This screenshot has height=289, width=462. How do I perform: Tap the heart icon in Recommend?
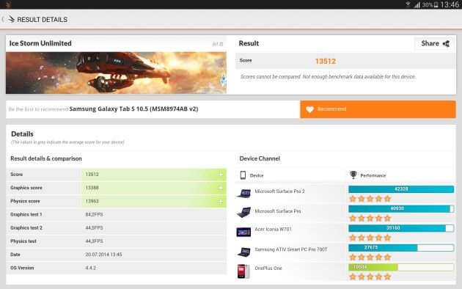(309, 109)
